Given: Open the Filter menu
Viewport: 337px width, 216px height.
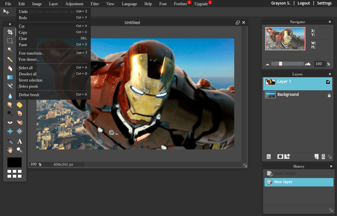Looking at the screenshot, I should (95, 4).
